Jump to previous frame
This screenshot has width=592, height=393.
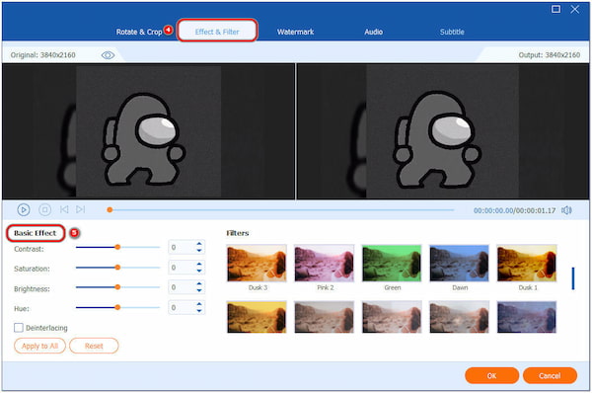pos(64,209)
